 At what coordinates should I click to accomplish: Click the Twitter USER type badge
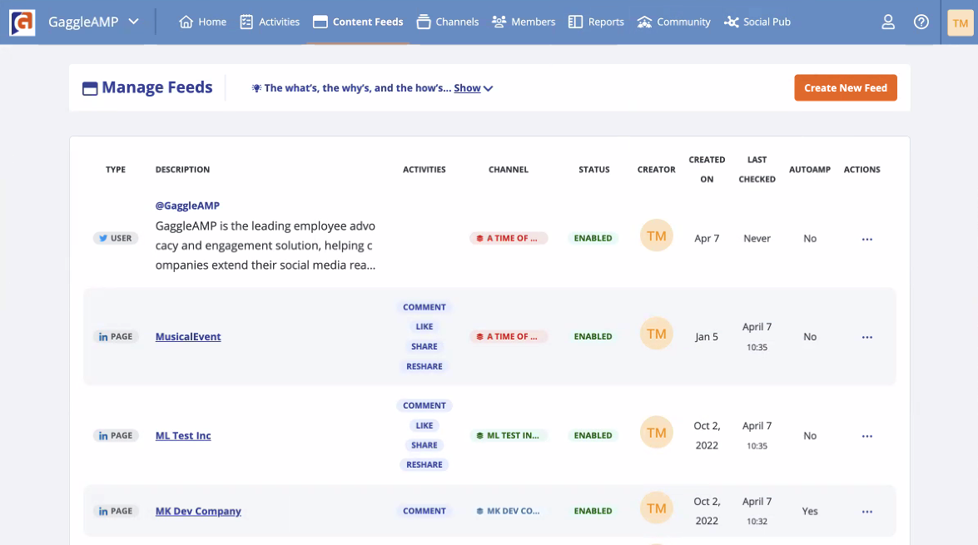point(116,238)
